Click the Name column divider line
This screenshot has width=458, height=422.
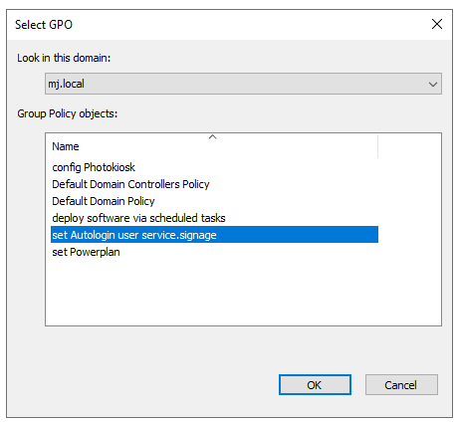[x=378, y=146]
